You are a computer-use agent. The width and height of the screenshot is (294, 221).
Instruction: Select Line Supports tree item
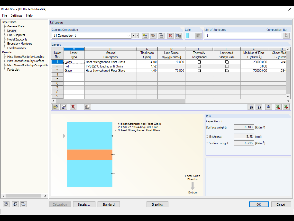tap(16, 35)
